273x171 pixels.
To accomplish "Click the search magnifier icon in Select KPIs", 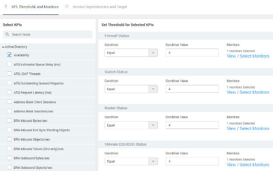I will (7, 34).
